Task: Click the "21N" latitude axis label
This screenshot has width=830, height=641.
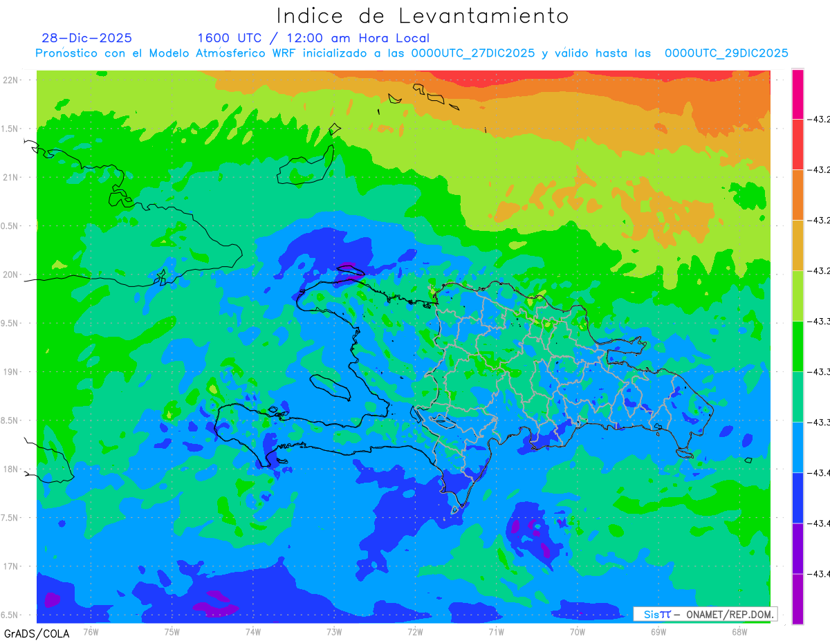Action: coord(11,177)
